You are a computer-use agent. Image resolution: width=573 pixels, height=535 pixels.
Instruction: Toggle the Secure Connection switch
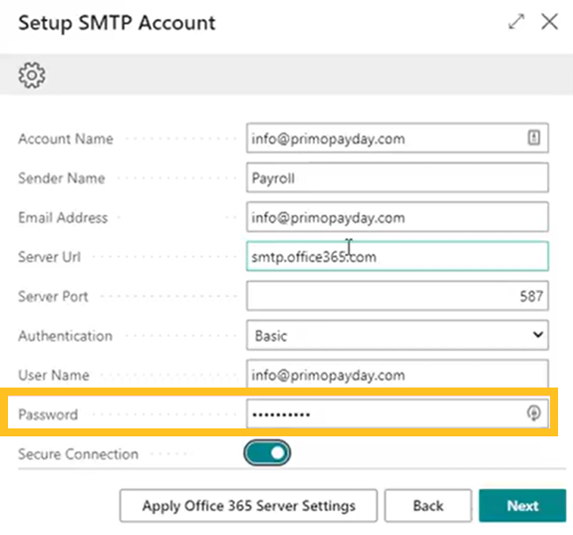267,452
